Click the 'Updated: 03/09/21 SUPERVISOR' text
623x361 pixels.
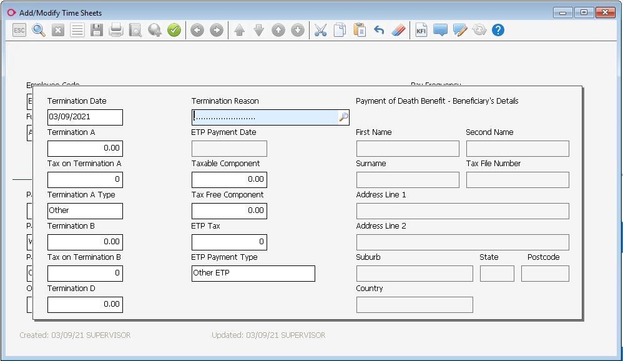[268, 335]
